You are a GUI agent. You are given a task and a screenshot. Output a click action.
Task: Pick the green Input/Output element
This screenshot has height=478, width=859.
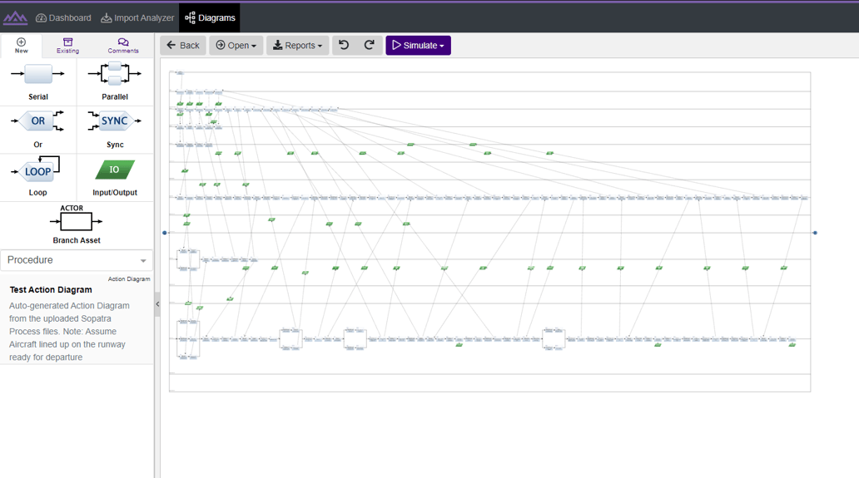(x=115, y=170)
